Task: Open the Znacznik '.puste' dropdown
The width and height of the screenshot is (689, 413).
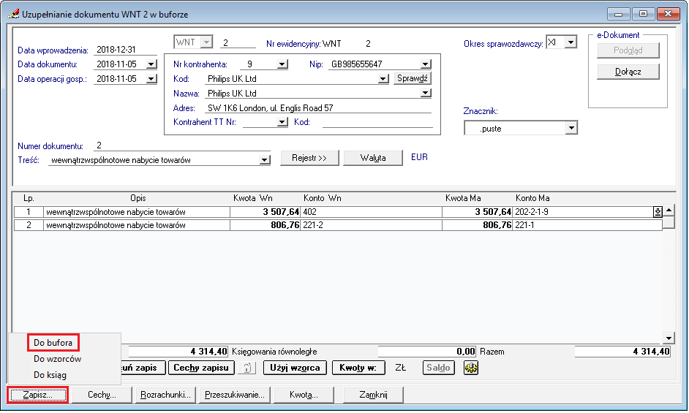Action: [x=571, y=129]
